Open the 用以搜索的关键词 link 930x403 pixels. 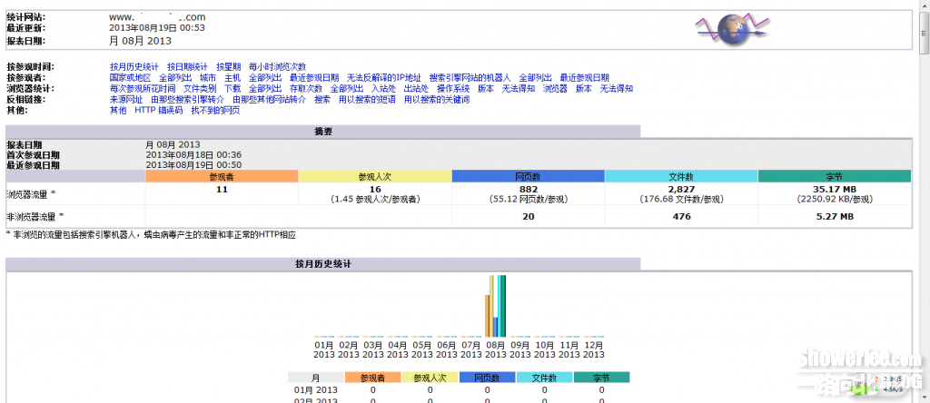click(x=437, y=100)
